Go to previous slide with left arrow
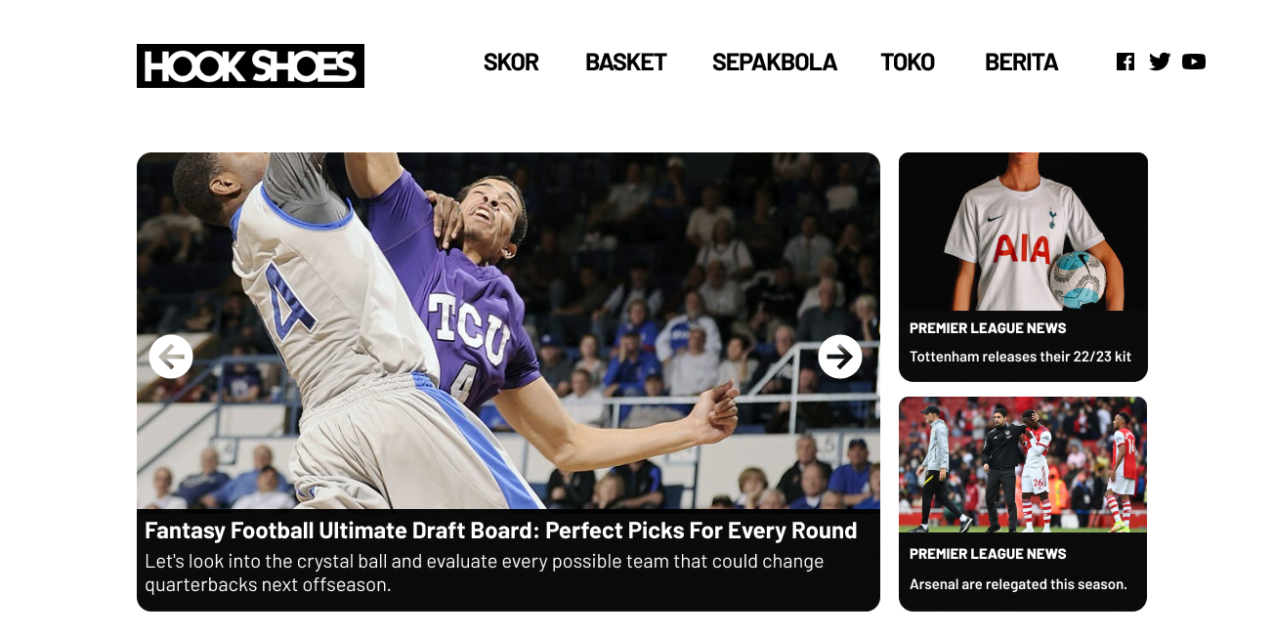 coord(171,357)
